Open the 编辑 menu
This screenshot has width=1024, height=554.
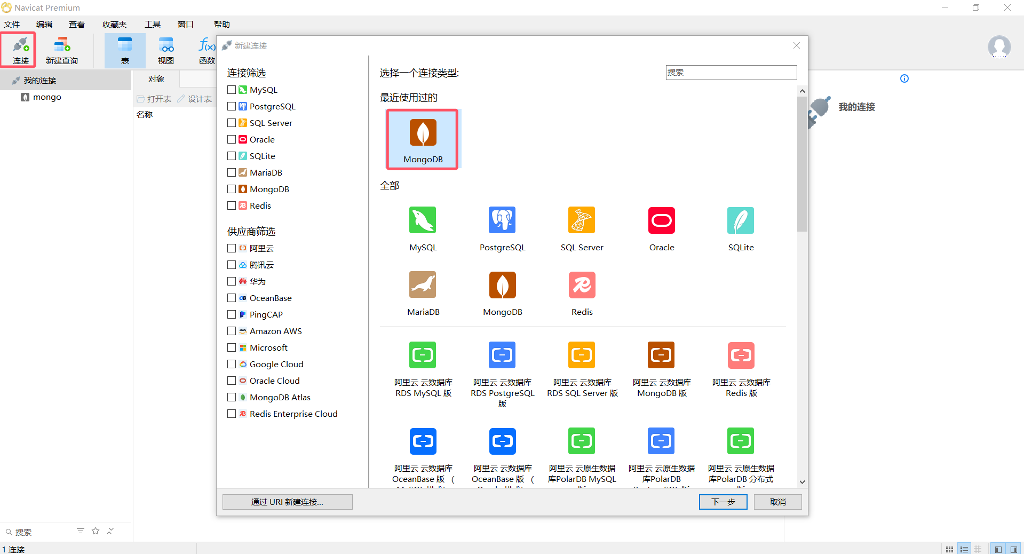tap(44, 24)
